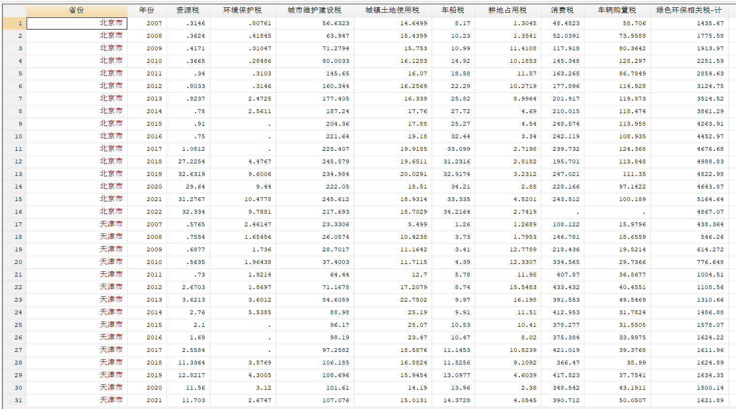The image size is (736, 409).
Task: Click the missing 环境保护税 cell in row 9
Action: click(x=242, y=124)
